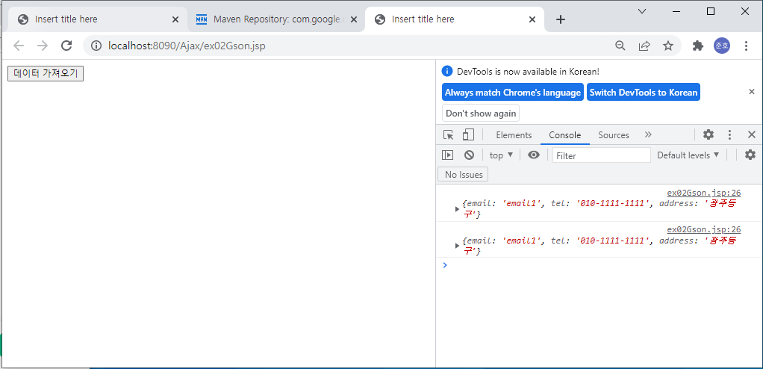This screenshot has width=763, height=369.
Task: Go forward with the forward arrow
Action: [43, 46]
